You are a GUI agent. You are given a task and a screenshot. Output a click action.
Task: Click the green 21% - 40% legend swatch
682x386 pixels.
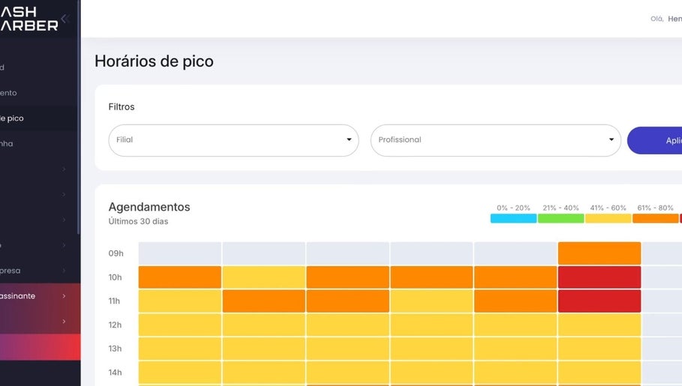(x=560, y=218)
